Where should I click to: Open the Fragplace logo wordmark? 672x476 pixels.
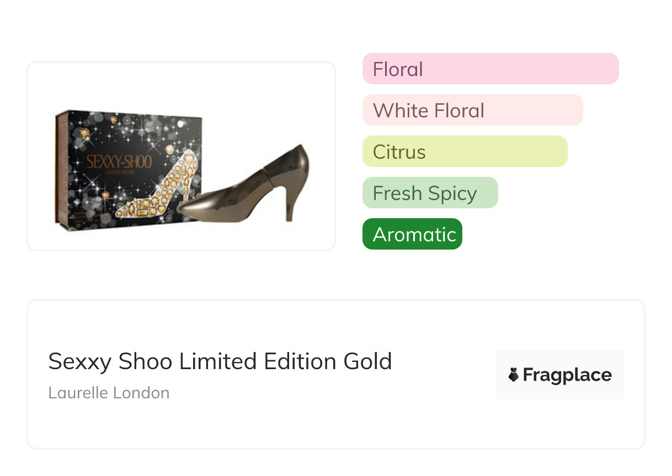tap(567, 375)
